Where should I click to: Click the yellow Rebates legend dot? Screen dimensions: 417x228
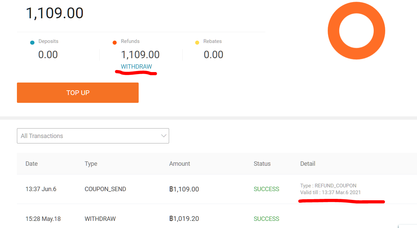tap(197, 42)
